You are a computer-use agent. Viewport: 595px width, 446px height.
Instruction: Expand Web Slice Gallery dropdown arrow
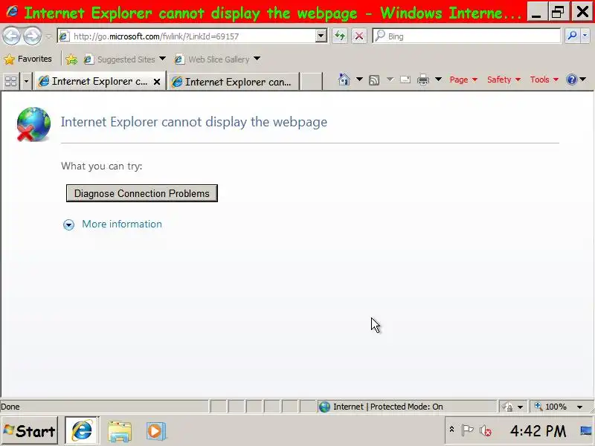point(257,59)
